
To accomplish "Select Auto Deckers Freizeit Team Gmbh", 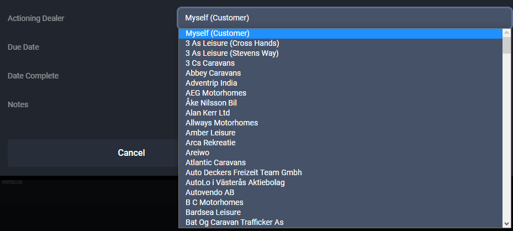I will pyautogui.click(x=244, y=172).
